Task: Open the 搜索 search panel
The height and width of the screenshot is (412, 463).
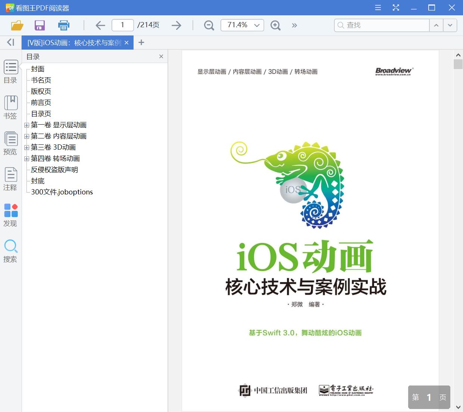Action: pos(11,251)
